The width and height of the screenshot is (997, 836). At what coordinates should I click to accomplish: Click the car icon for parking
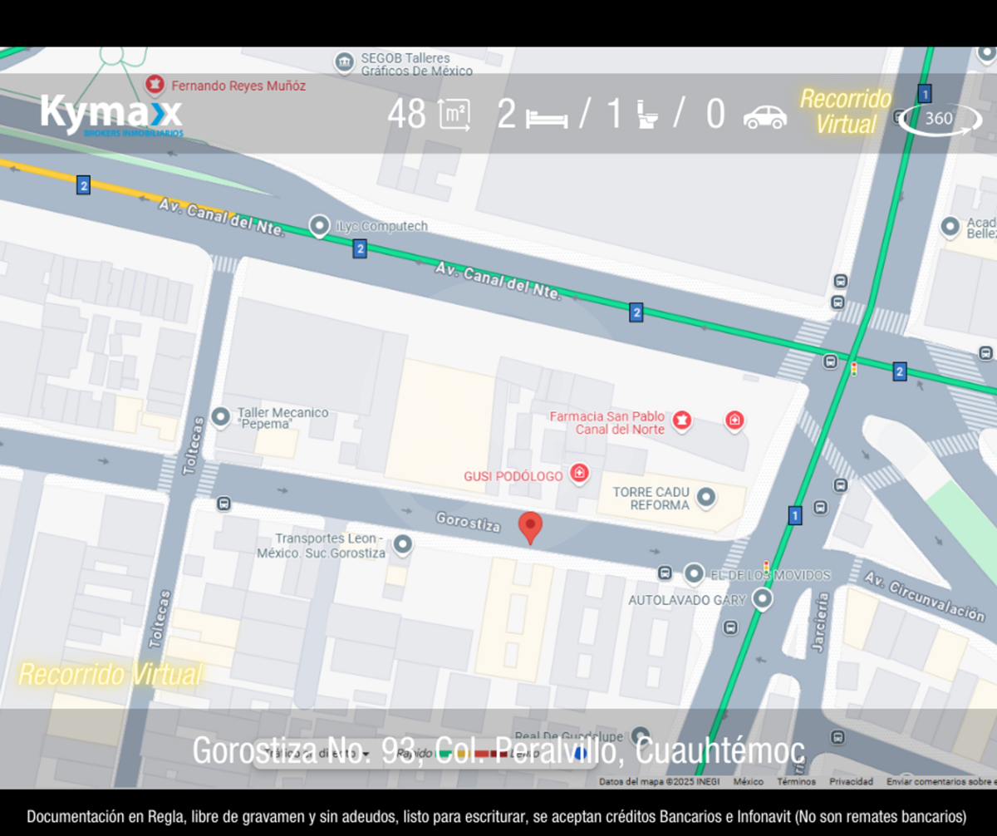coord(765,116)
